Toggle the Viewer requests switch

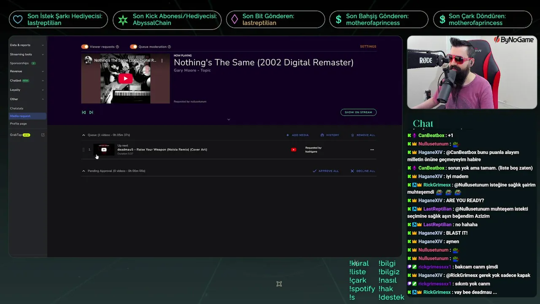pyautogui.click(x=85, y=46)
